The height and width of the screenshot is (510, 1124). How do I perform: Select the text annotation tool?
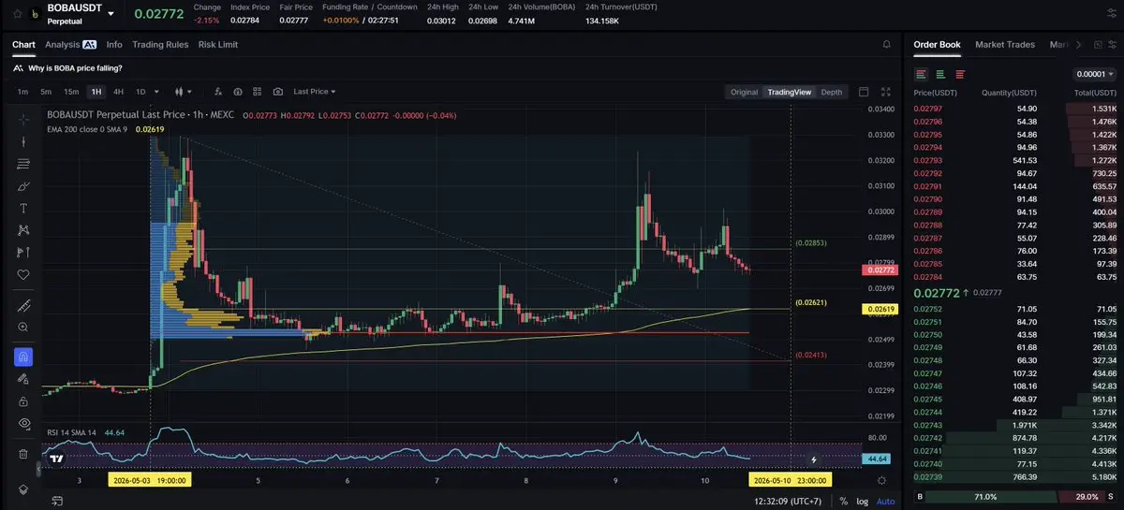23,208
